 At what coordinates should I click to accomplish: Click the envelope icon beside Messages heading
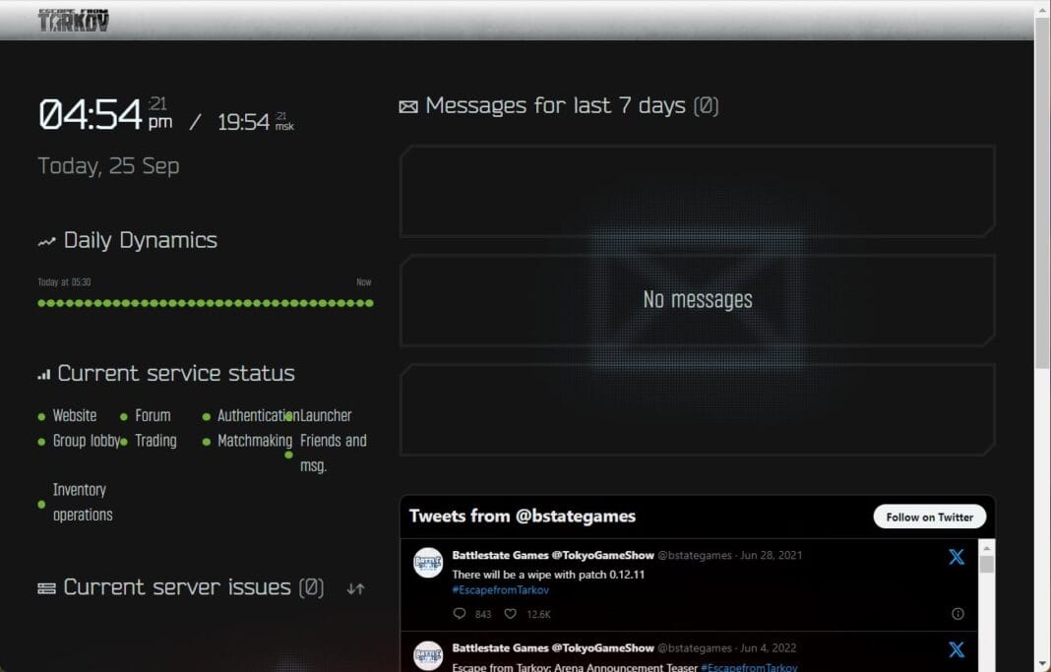click(407, 106)
